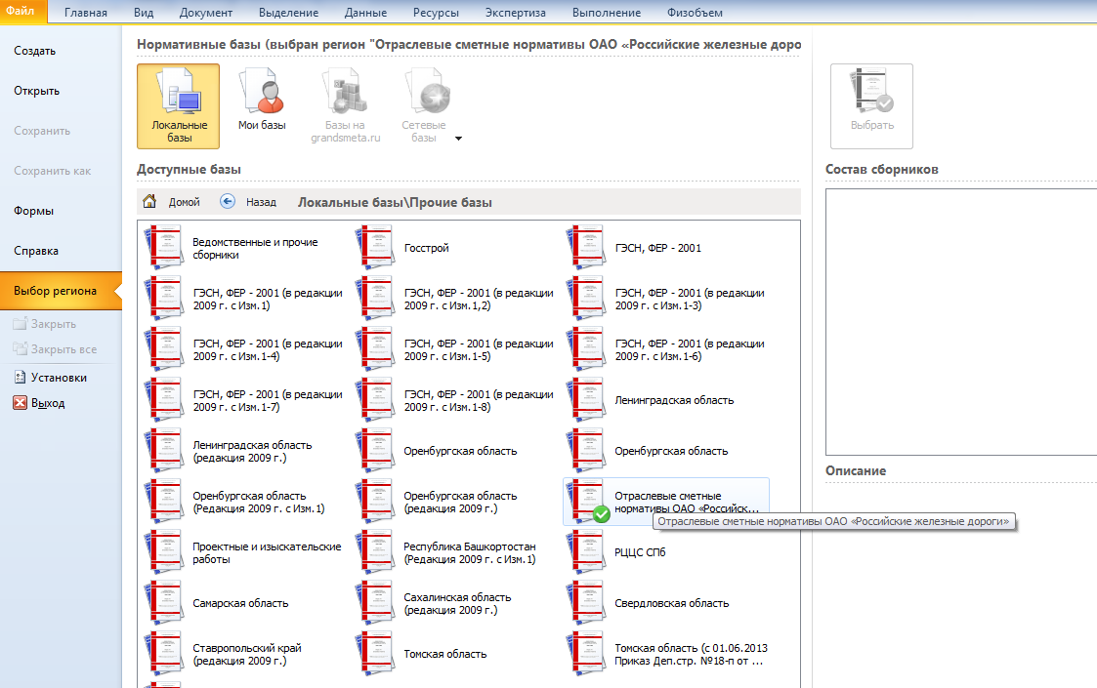Click the Выбрать button icon
This screenshot has height=688, width=1097.
point(871,91)
